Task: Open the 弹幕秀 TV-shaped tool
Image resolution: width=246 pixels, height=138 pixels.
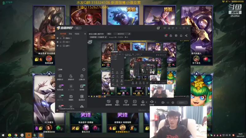Action: pyautogui.click(x=71, y=98)
